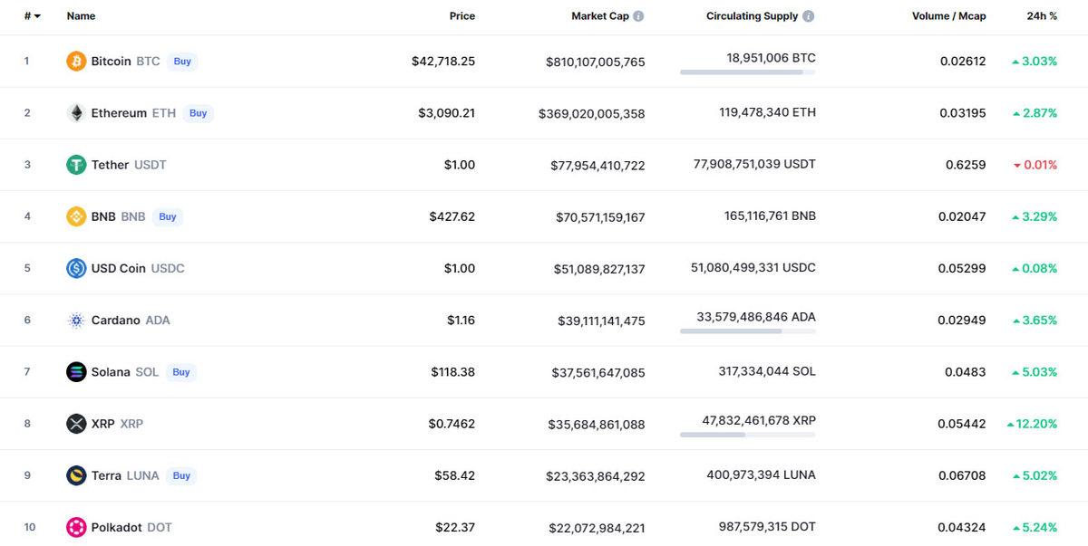Click the Buy button next to Bitcoin
Screen dimensions: 1088x546
coord(181,61)
